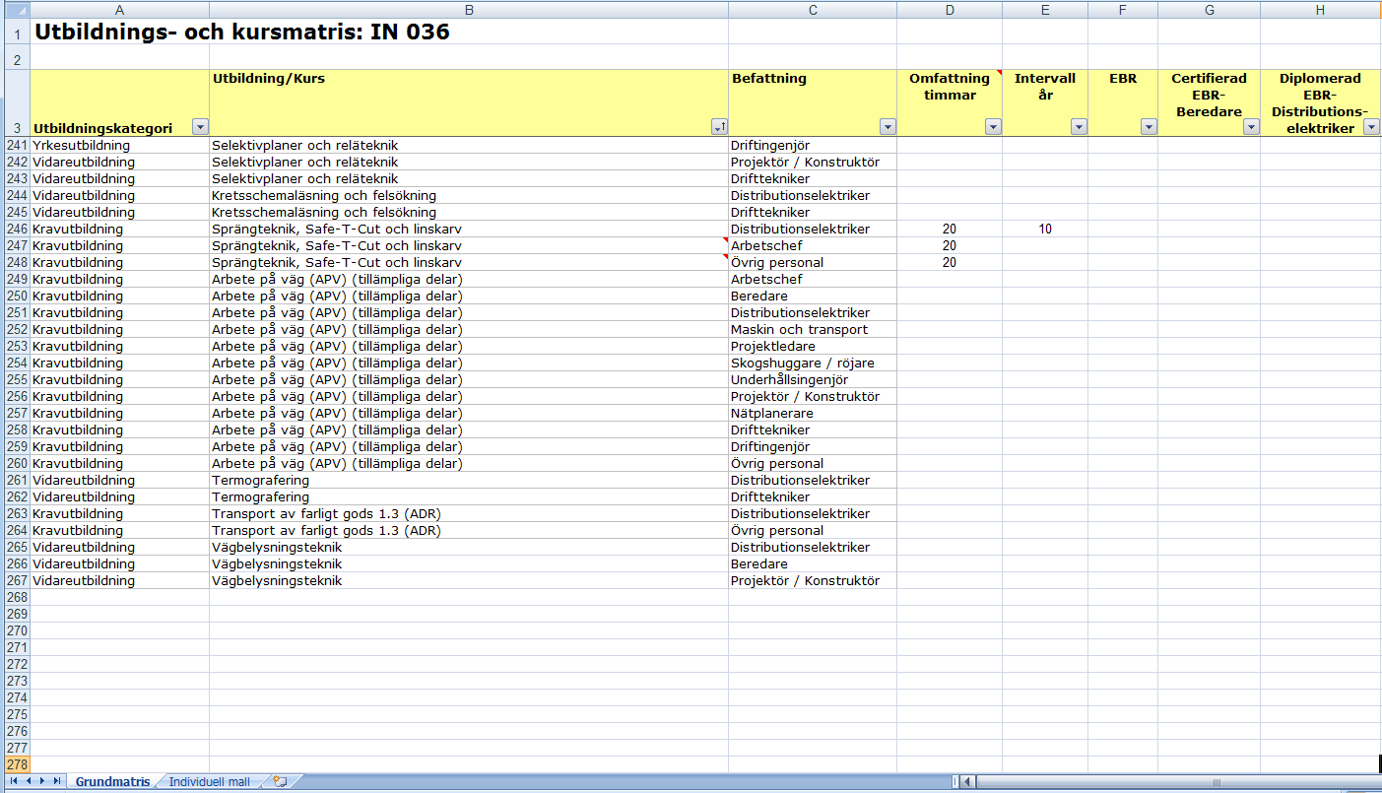Select column D header
Screen dimensions: 1382x793
[950, 10]
